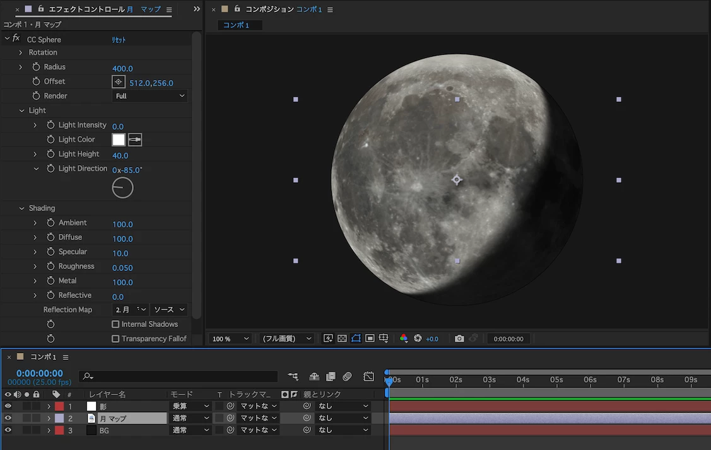This screenshot has width=711, height=450.
Task: Open the Light Color white swatch
Action: tap(119, 140)
